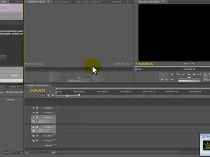The image size is (210, 157).
Task: Toggle sync lock for Video 1 track
Action: [x=37, y=117]
